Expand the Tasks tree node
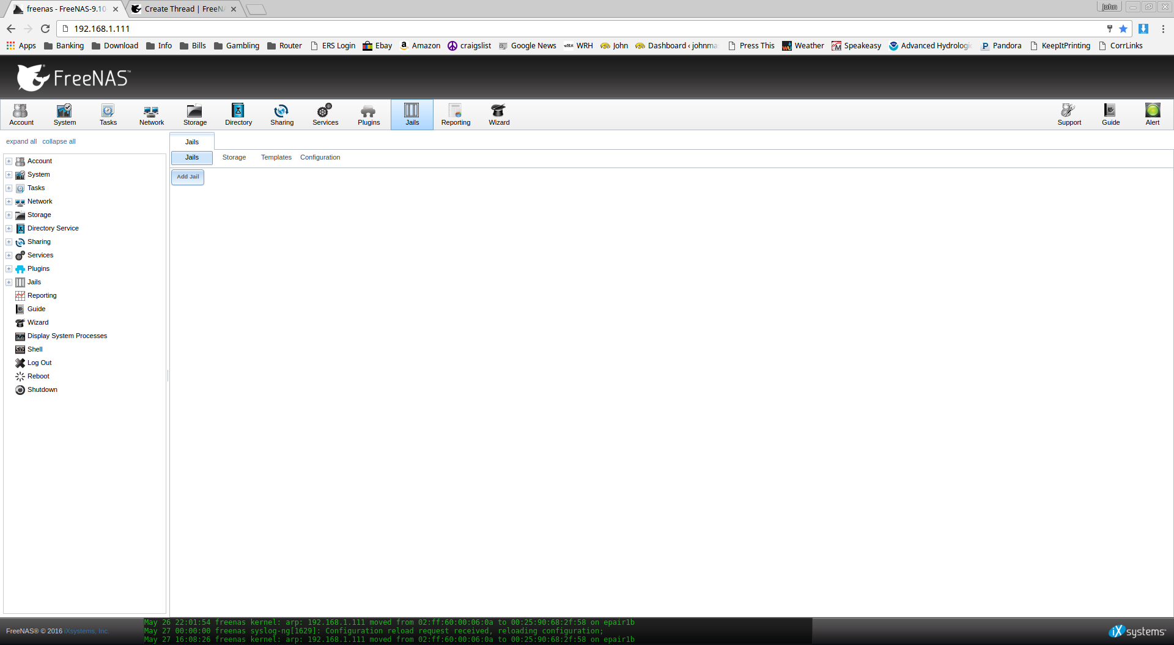Screen dimensions: 1174x645 click(x=9, y=188)
